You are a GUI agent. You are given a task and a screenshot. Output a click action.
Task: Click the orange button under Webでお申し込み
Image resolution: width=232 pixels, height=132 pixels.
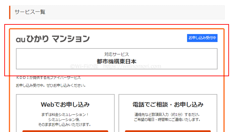tap(65, 131)
